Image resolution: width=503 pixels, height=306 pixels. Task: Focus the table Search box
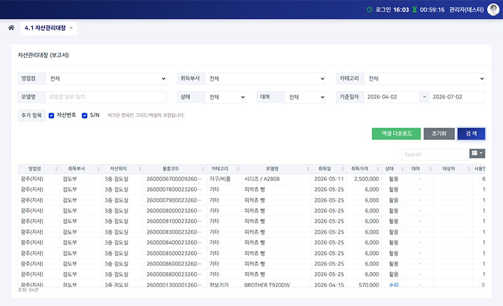click(434, 155)
